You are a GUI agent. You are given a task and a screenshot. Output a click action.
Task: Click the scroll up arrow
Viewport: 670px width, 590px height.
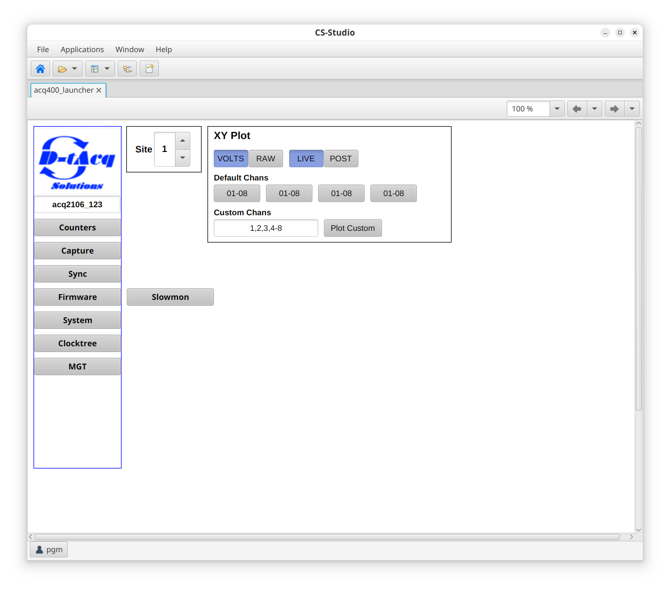click(639, 123)
